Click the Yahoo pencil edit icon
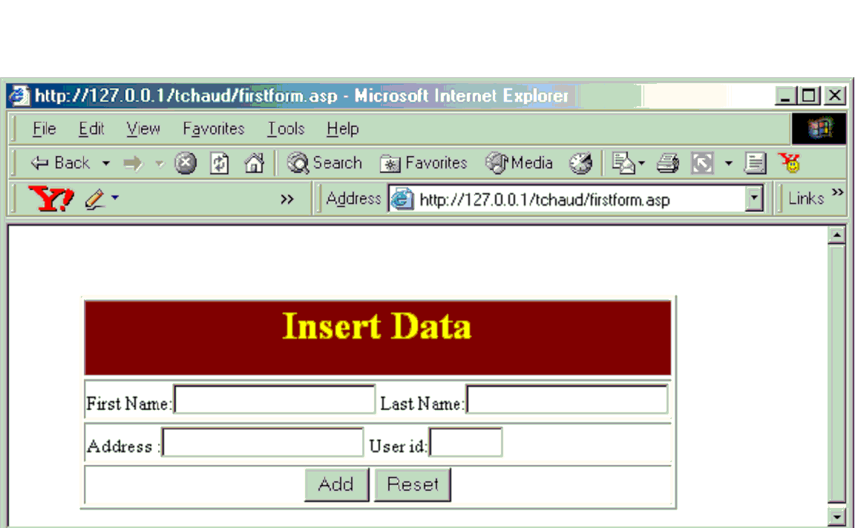Viewport: 855px width, 528px height. pyautogui.click(x=95, y=199)
